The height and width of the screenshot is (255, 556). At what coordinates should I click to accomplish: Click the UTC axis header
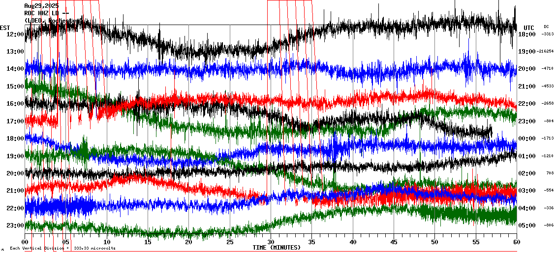click(x=529, y=28)
